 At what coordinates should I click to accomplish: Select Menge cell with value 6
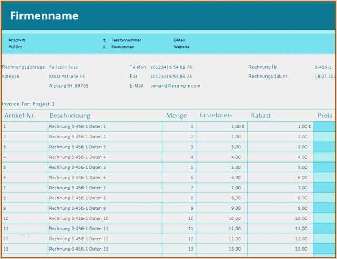(x=179, y=178)
